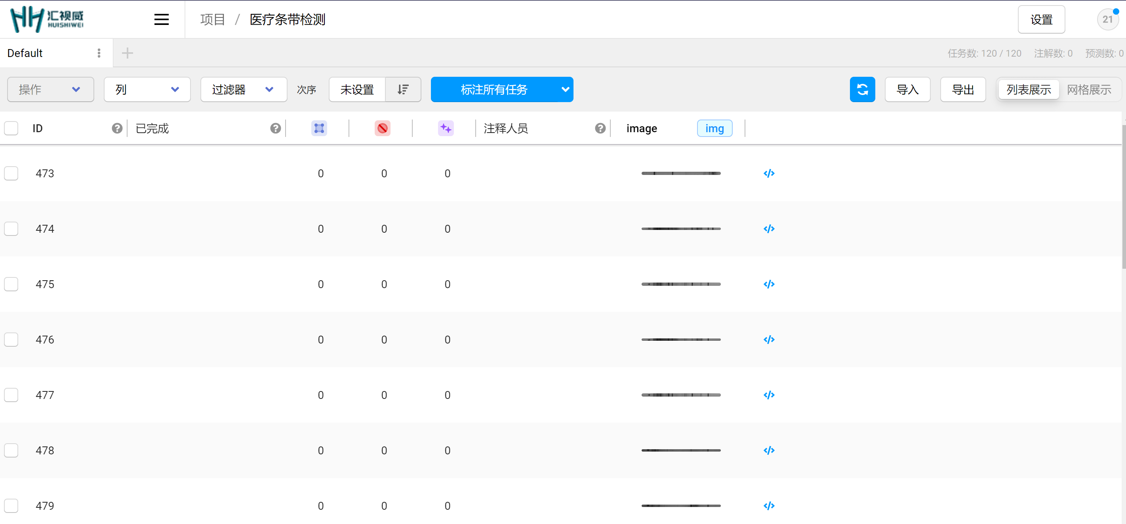Image resolution: width=1126 pixels, height=524 pixels.
Task: Open the 列 columns dropdown
Action: tap(147, 89)
